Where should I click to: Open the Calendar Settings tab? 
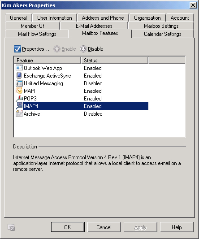pyautogui.click(x=163, y=34)
